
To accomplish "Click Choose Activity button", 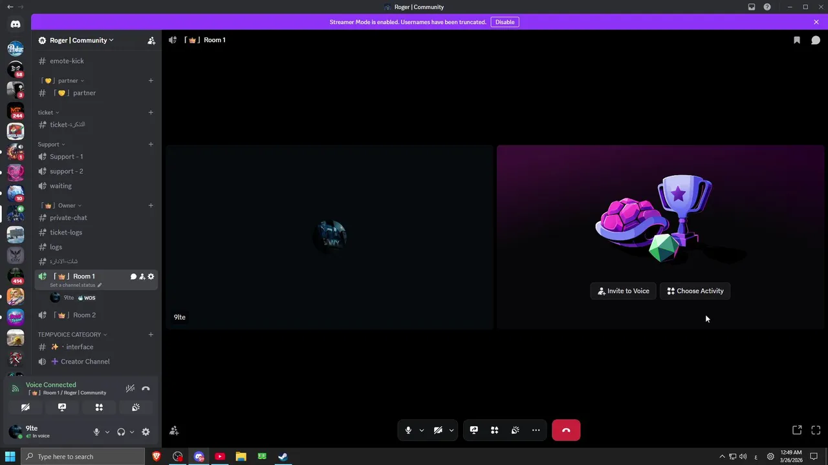I will coord(695,291).
